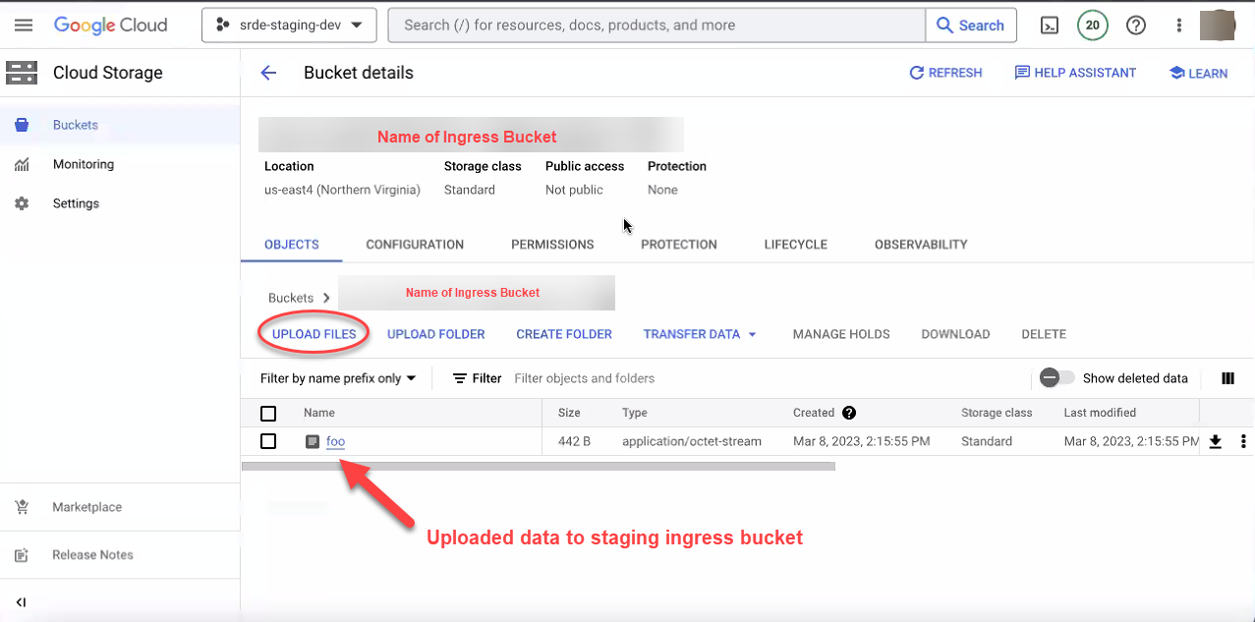Click the Google Cloud logo
This screenshot has height=622, width=1255.
click(x=110, y=26)
